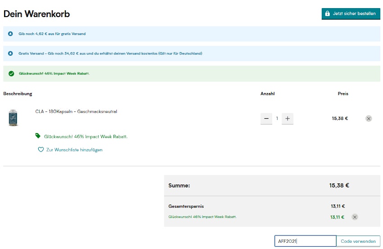Screen dimensions: 383x249
Task: Click the 'Summe:' label in the totals box
Action: 179,185
